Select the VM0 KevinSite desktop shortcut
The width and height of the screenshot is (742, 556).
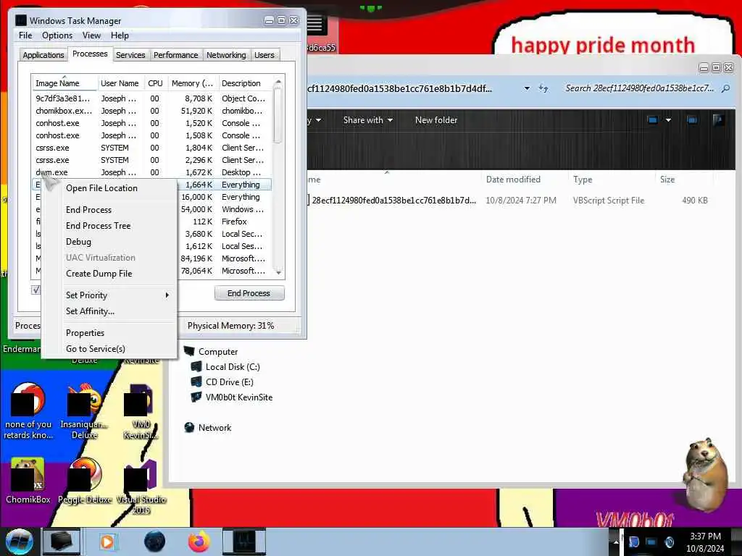(141, 411)
